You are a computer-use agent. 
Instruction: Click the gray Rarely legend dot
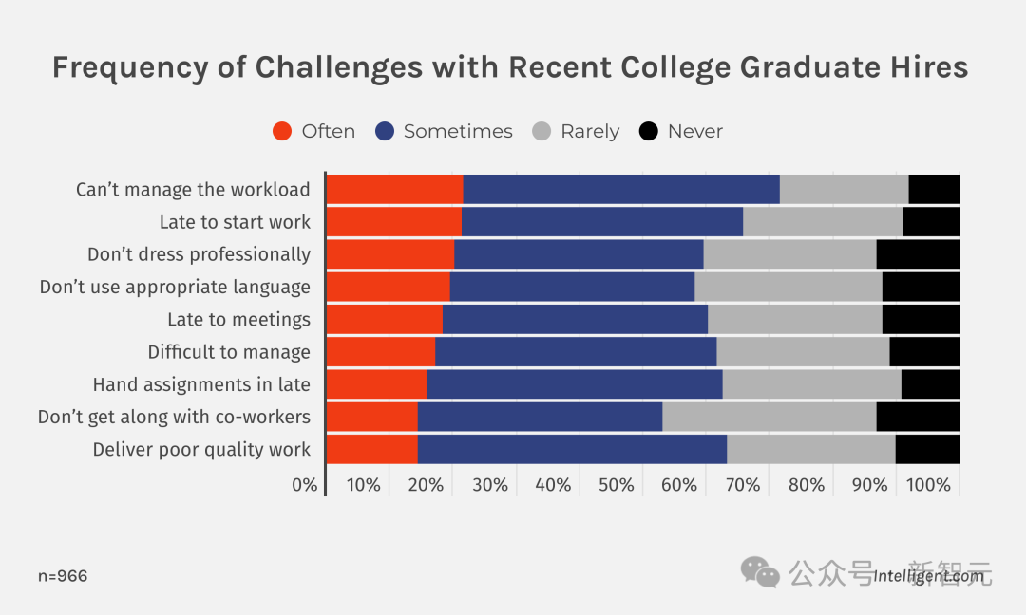coord(541,131)
